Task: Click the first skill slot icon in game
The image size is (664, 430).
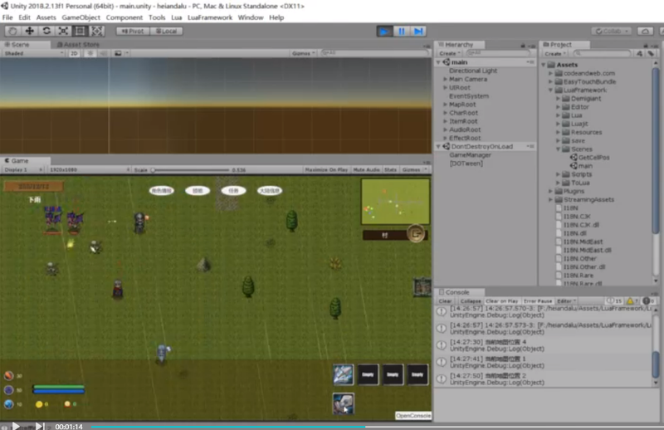Action: point(343,374)
